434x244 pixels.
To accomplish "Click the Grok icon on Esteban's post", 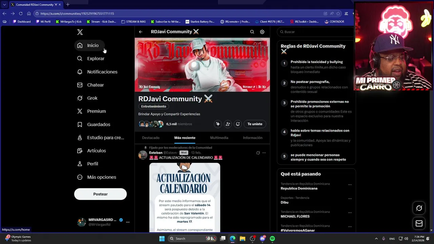I will 258,153.
